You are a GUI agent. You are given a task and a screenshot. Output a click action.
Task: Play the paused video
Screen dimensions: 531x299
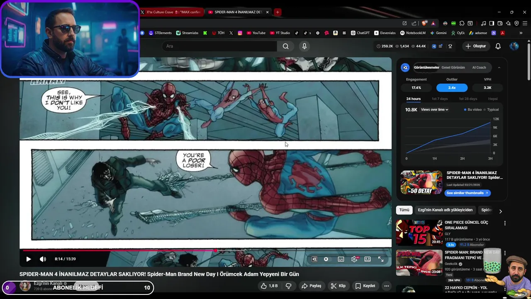pos(29,259)
